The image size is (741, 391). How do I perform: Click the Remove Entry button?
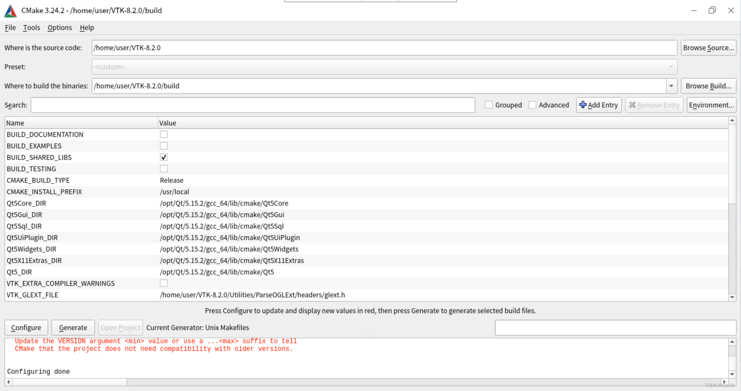[654, 105]
